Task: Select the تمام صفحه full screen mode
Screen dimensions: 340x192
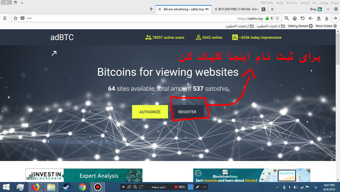Action: tap(158, 187)
